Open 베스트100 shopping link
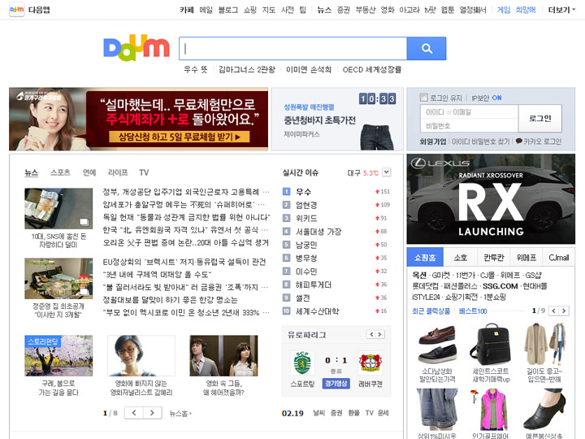 (x=473, y=311)
